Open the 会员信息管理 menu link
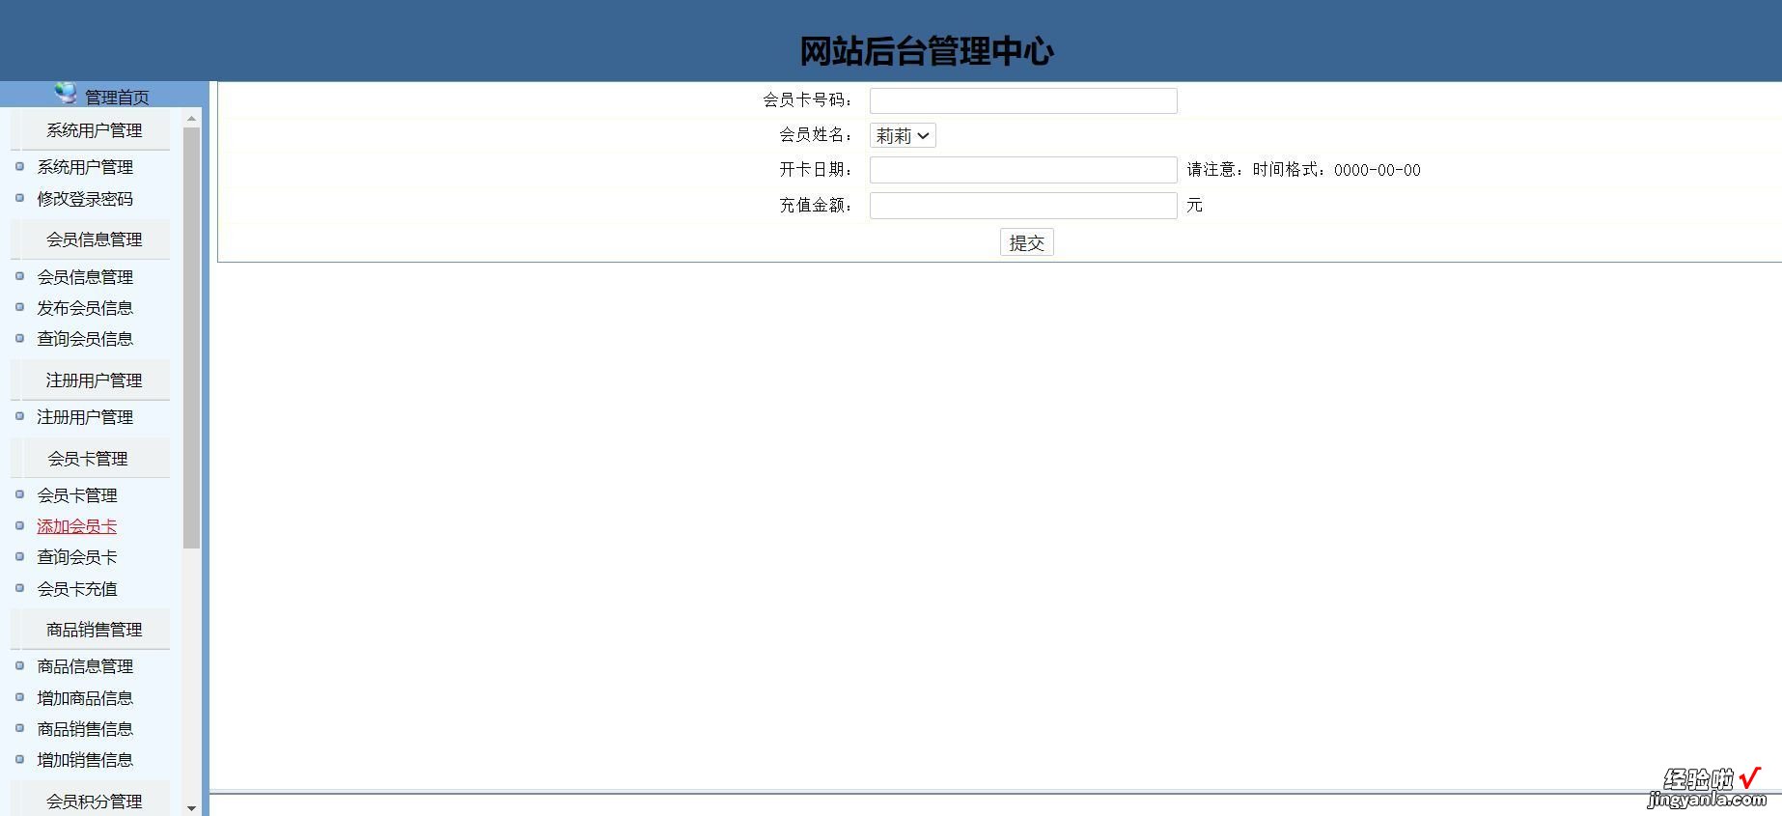This screenshot has width=1782, height=816. pyautogui.click(x=85, y=277)
